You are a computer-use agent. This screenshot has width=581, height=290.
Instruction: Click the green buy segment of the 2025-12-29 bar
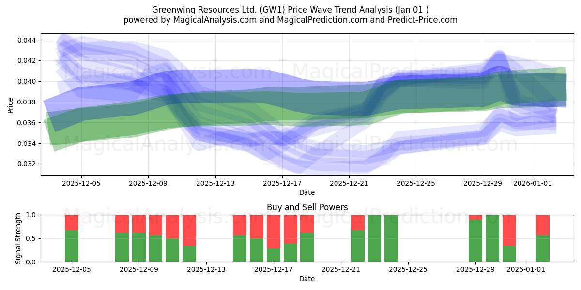[x=475, y=241]
